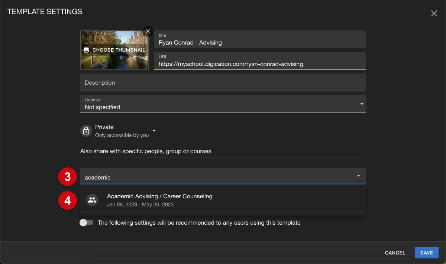This screenshot has height=264, width=446.
Task: Click the Cancel button
Action: 395,253
